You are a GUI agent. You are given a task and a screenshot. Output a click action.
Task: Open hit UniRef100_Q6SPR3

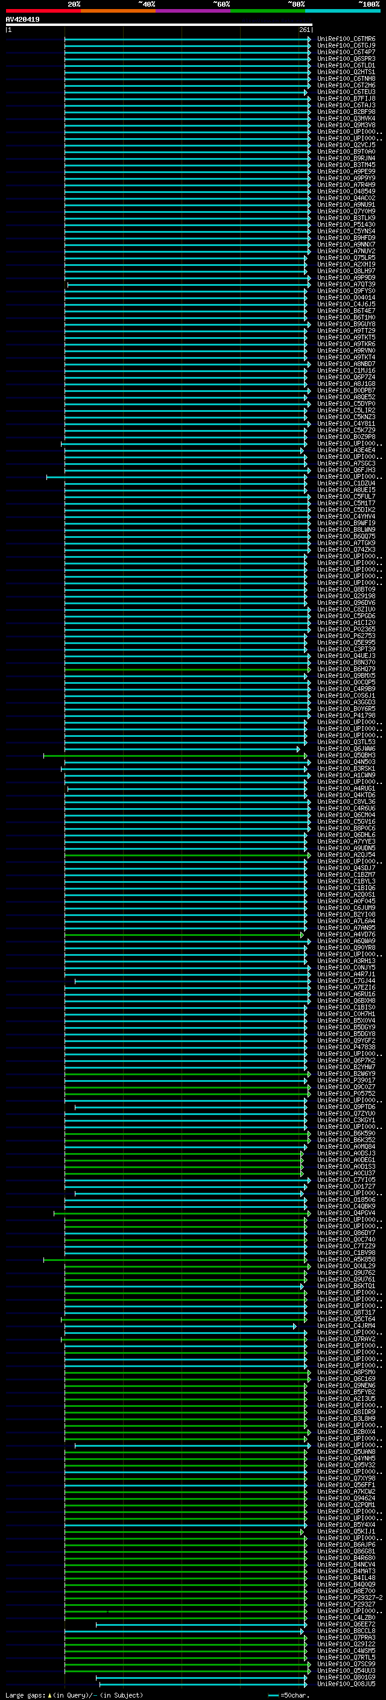tap(346, 58)
